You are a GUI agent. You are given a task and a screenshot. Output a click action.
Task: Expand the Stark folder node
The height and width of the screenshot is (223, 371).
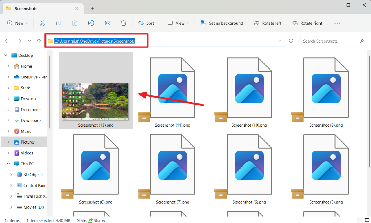coord(9,88)
